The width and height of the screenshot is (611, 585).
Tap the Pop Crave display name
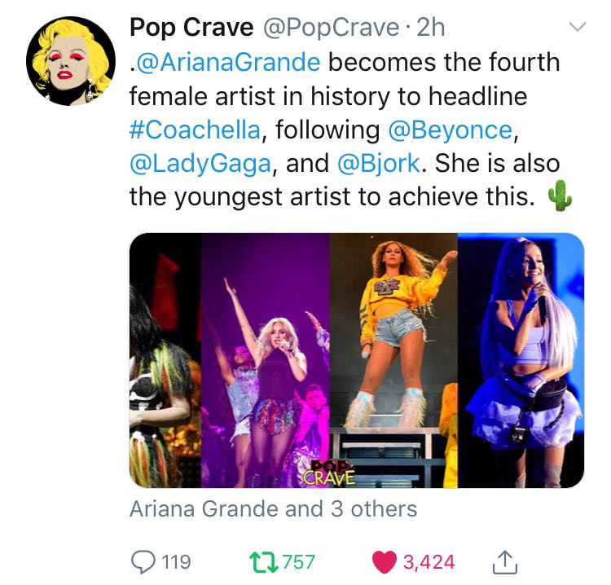click(191, 28)
